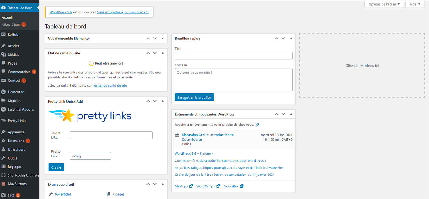Open Articles via its pushpin icon
This screenshot has width=429, height=199.
point(3,46)
